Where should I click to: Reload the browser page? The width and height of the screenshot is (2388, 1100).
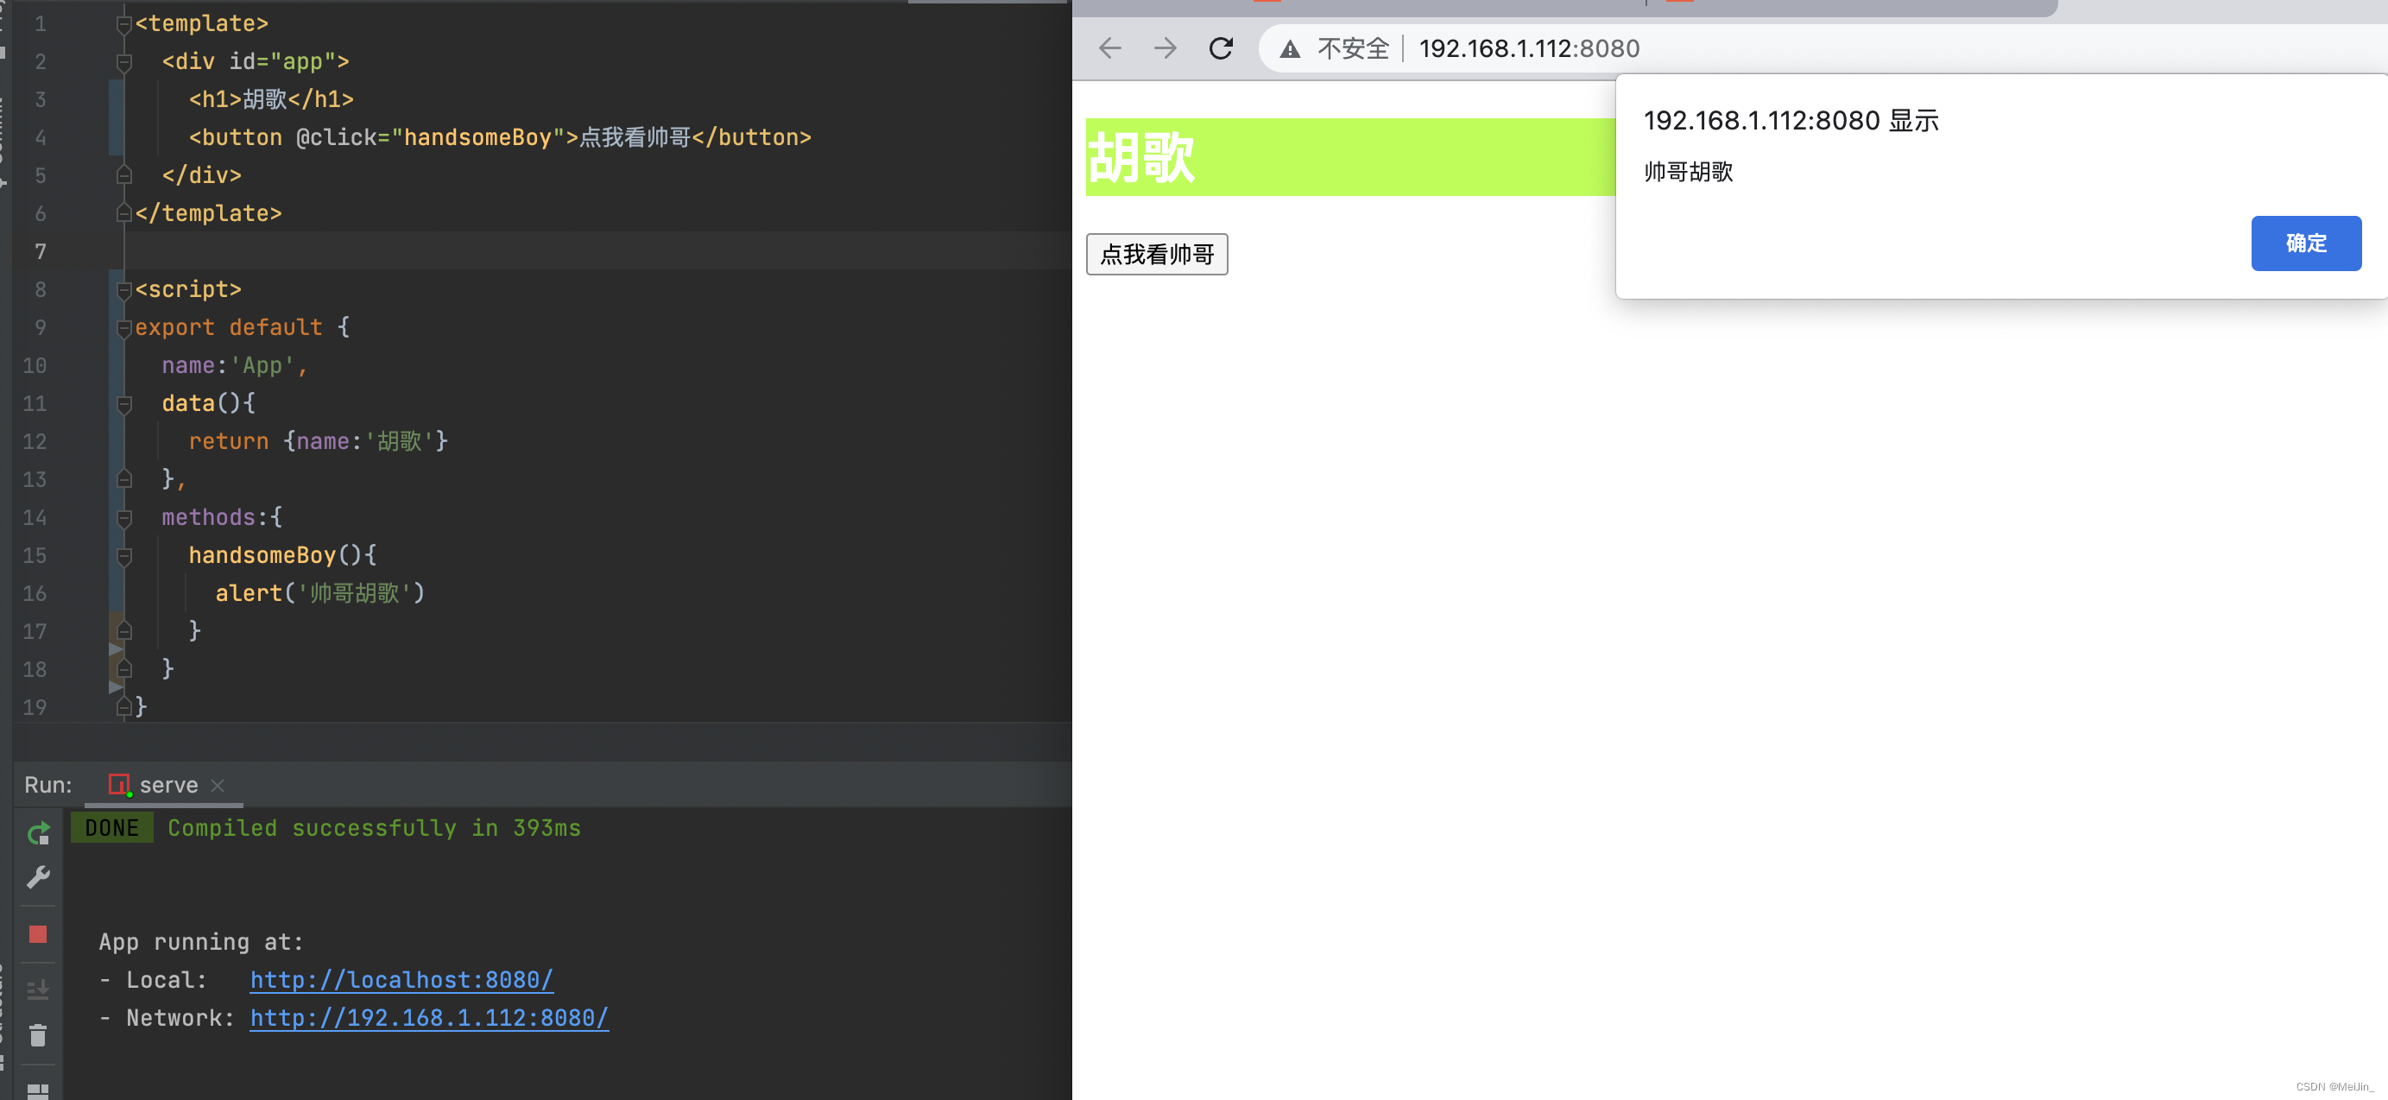(1221, 48)
